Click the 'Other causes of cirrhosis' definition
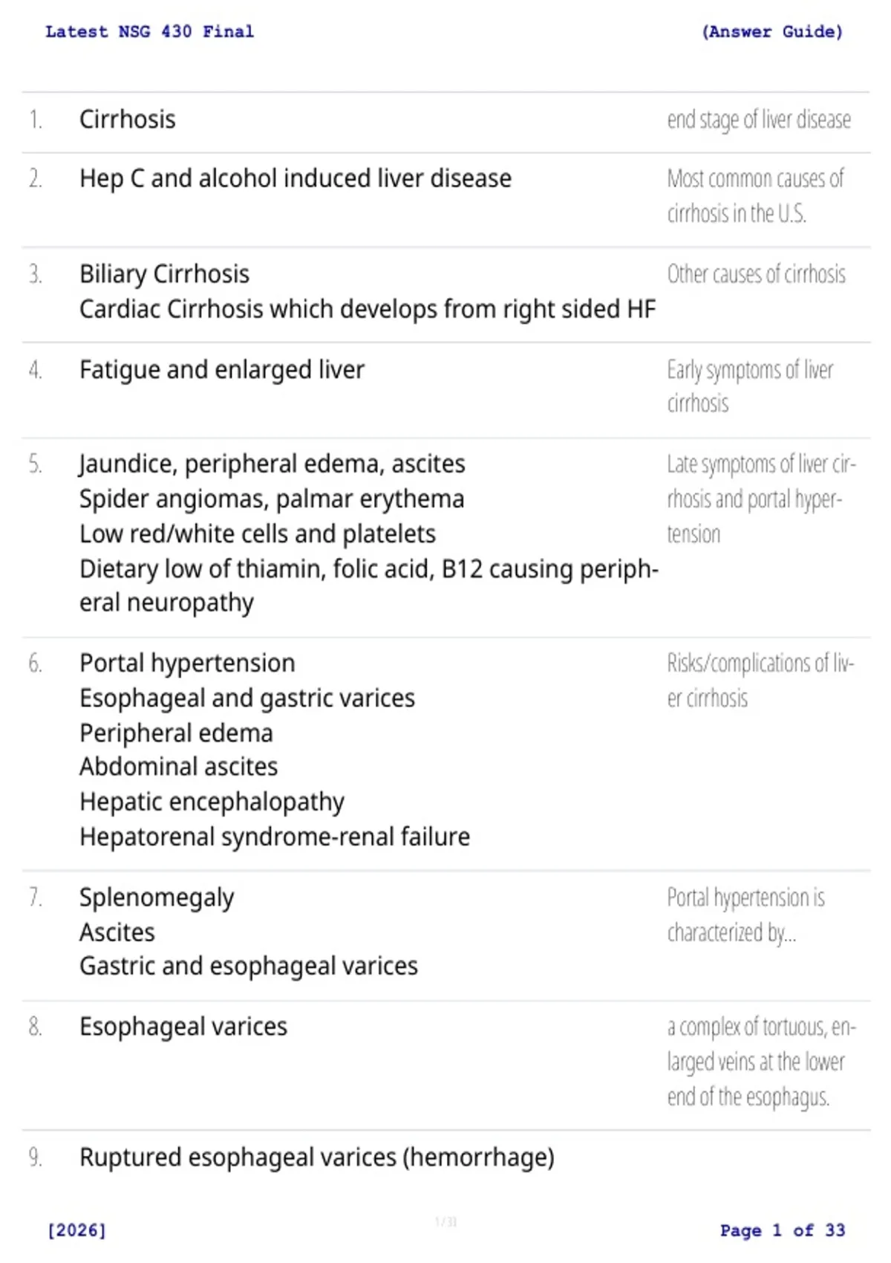Screen dimensions: 891x1263 [x=756, y=274]
